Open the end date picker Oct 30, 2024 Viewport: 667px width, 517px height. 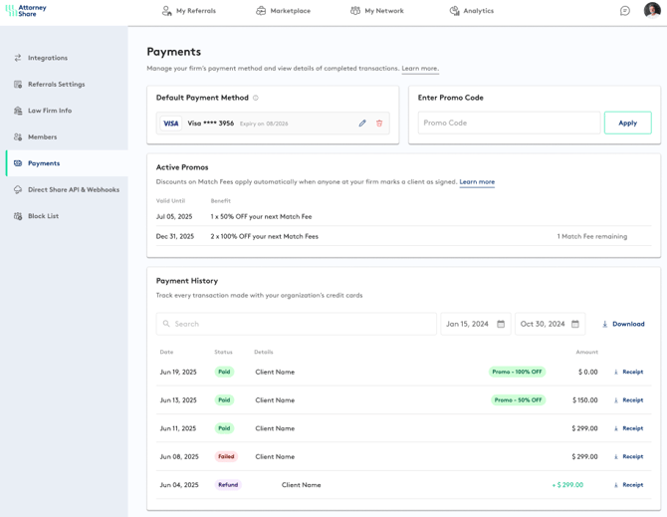(550, 324)
